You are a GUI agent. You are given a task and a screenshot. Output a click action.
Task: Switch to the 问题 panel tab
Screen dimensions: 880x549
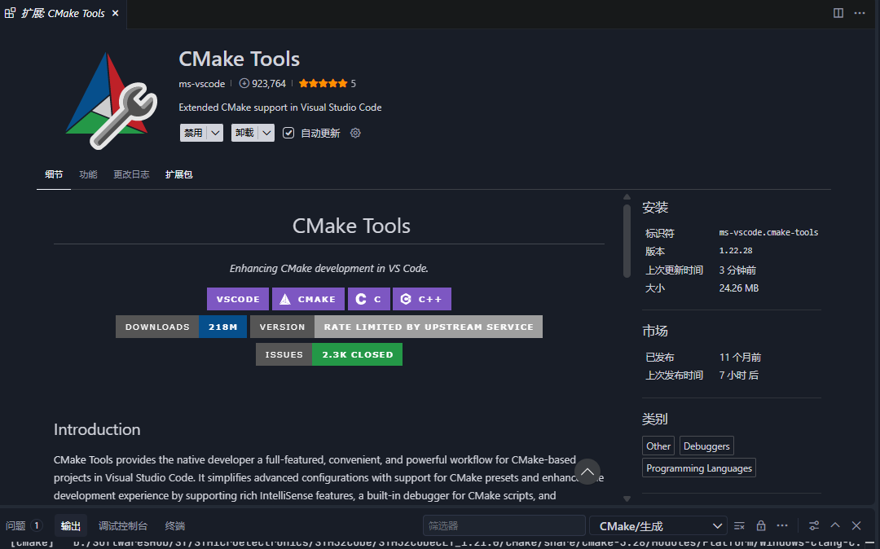point(24,525)
